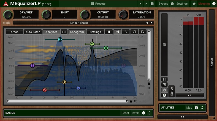Click the Dry/Wet knob
The width and height of the screenshot is (217, 121).
pos(8,15)
